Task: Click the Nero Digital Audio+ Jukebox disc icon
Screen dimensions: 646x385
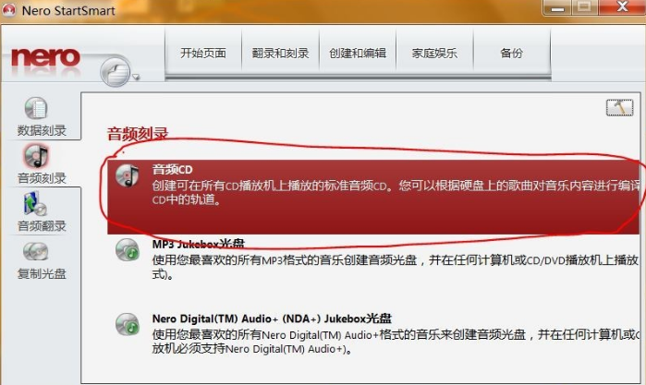Action: (128, 324)
